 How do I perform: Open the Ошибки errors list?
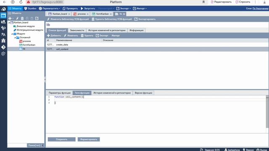[30, 8]
